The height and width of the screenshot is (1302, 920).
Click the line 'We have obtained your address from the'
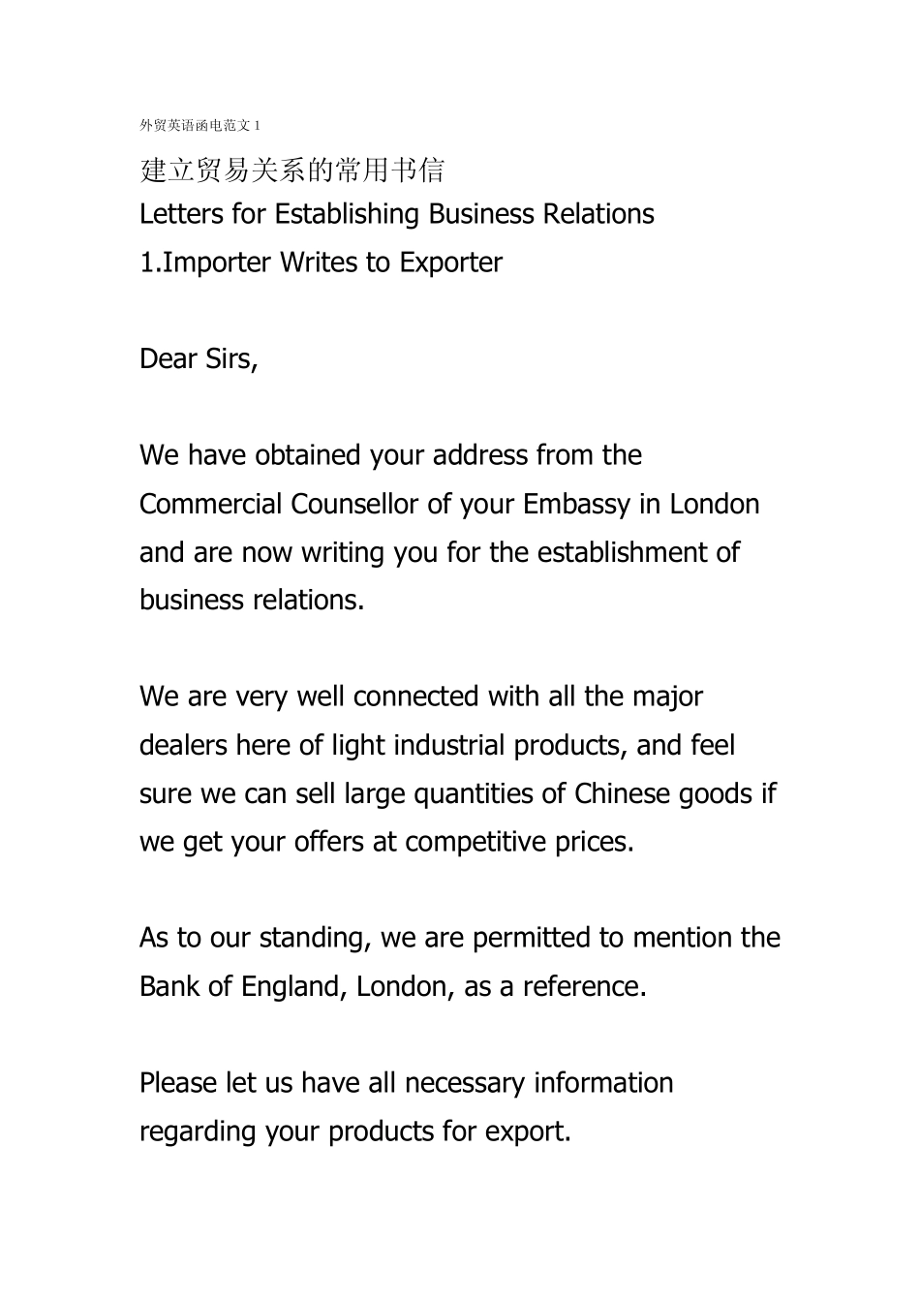390,455
